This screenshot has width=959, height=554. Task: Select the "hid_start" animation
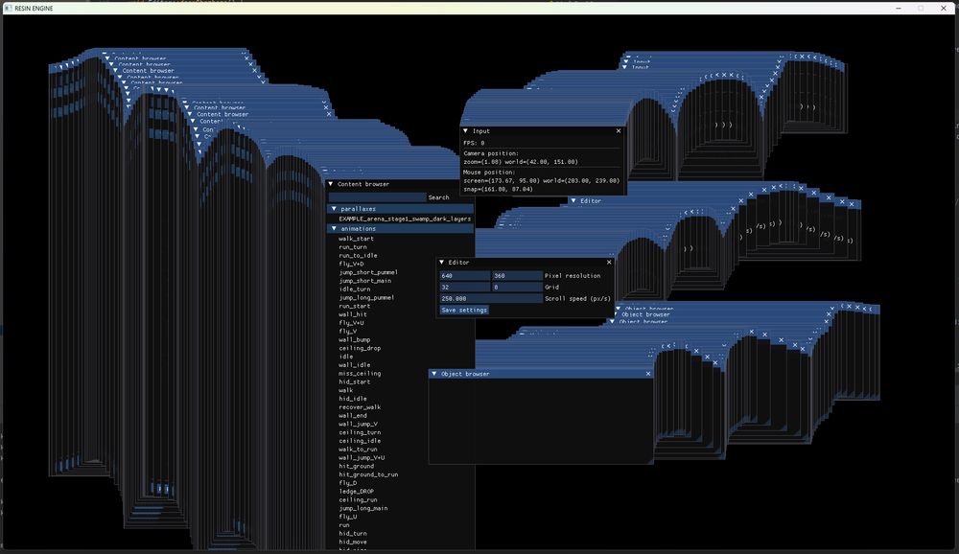(355, 382)
